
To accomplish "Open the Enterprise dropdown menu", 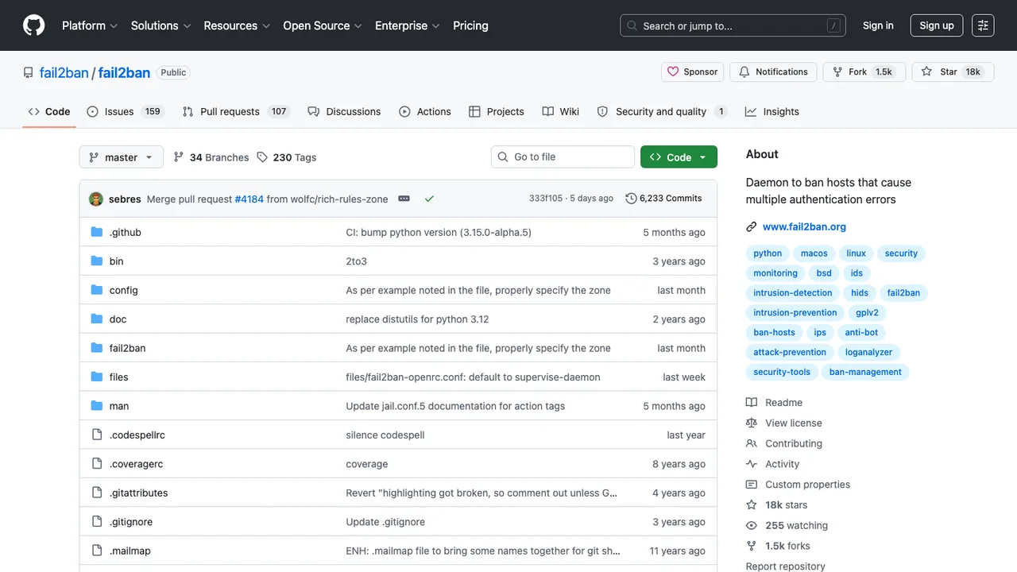I will (408, 25).
